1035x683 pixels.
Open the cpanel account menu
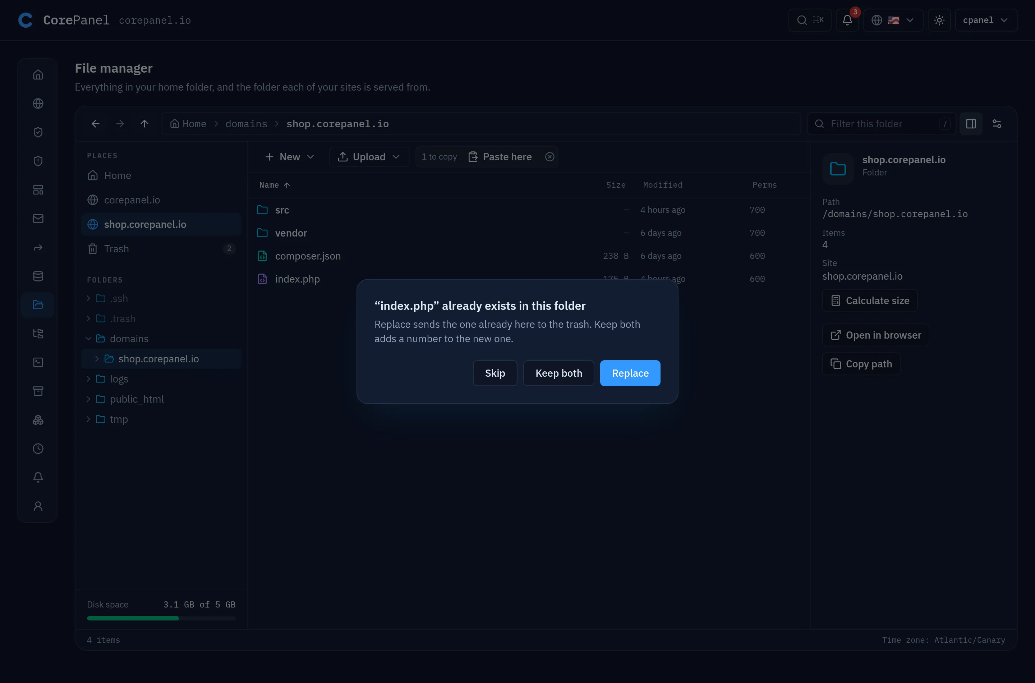coord(985,20)
